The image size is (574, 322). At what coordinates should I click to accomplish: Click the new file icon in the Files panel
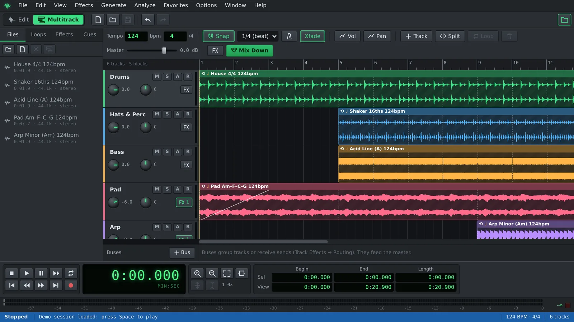(22, 49)
